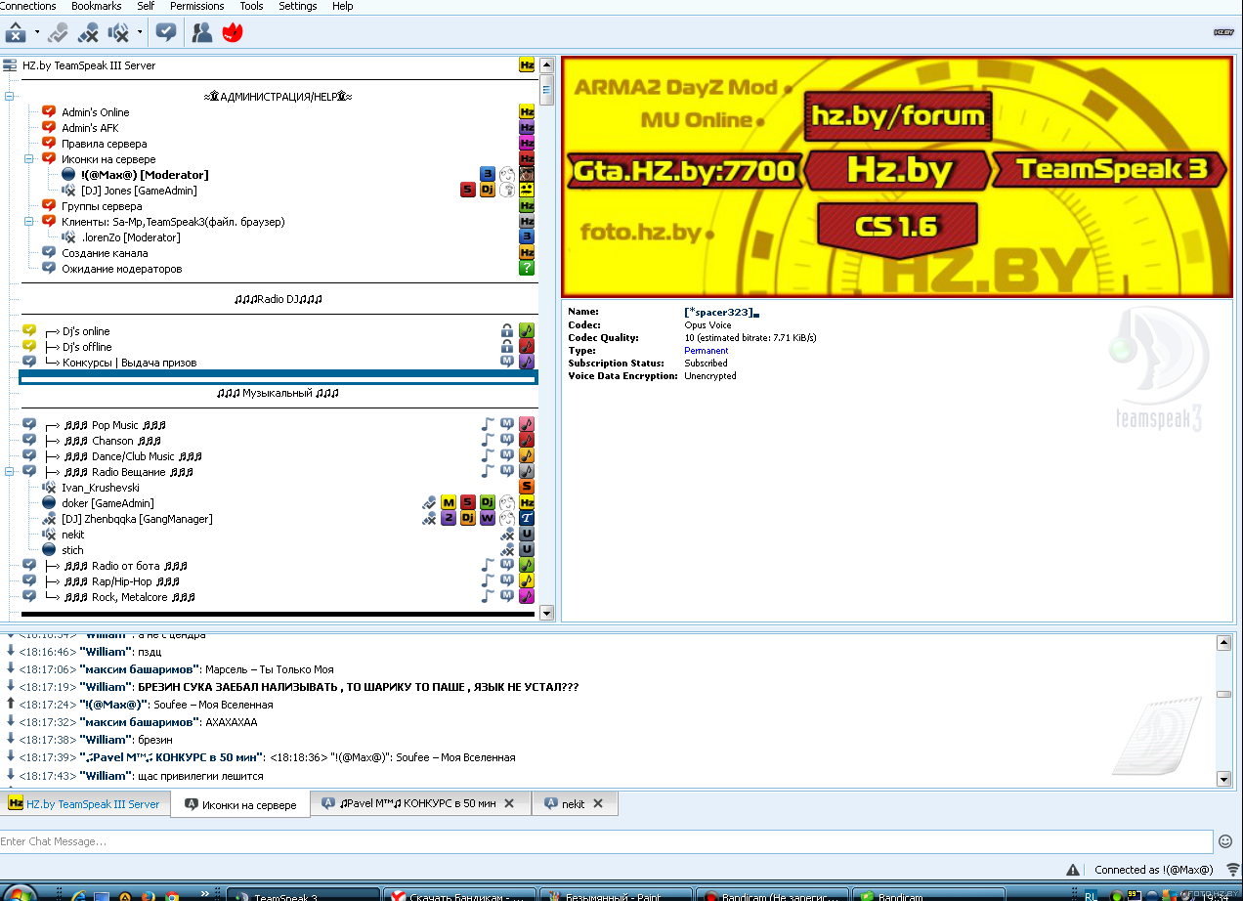Open the Help menu

point(342,6)
